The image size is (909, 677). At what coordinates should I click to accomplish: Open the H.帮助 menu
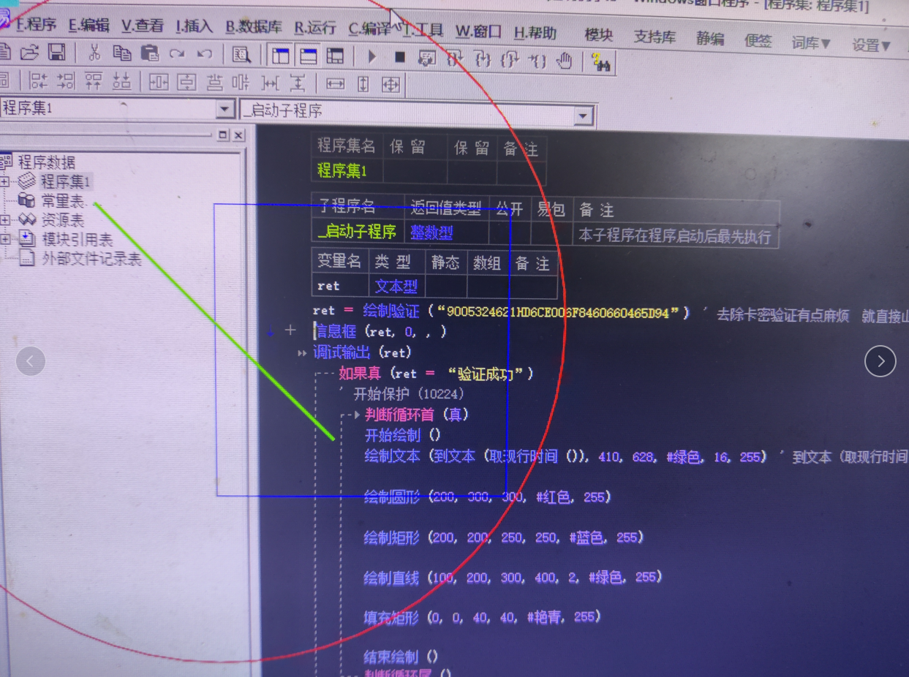[x=535, y=33]
